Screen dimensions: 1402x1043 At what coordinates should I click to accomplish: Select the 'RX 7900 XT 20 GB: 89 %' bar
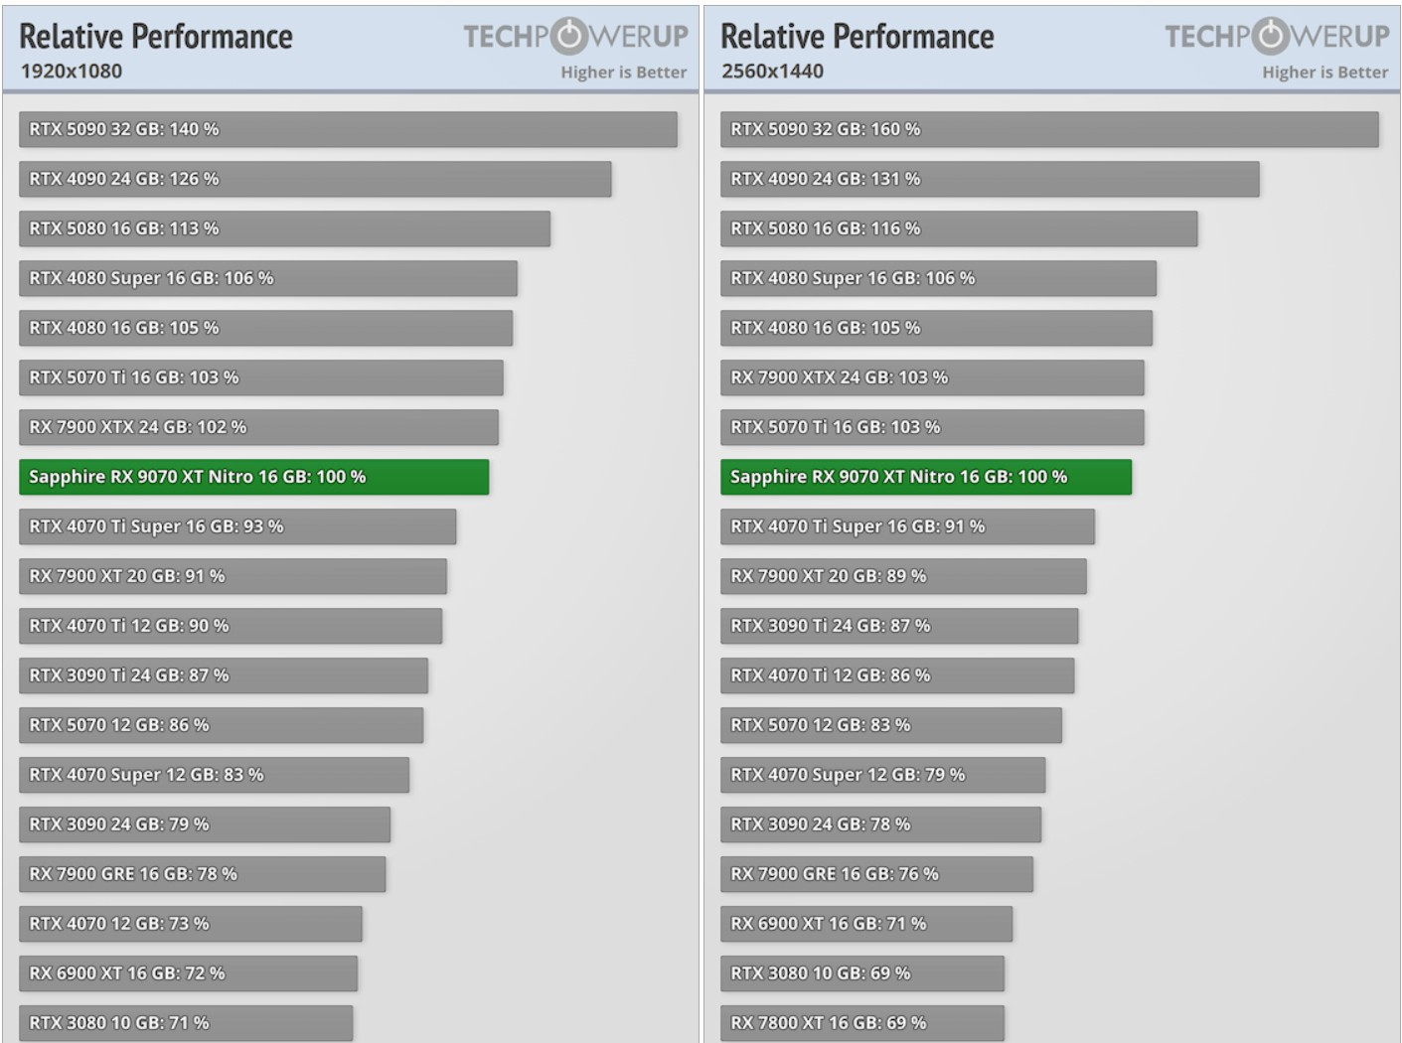[x=903, y=576]
